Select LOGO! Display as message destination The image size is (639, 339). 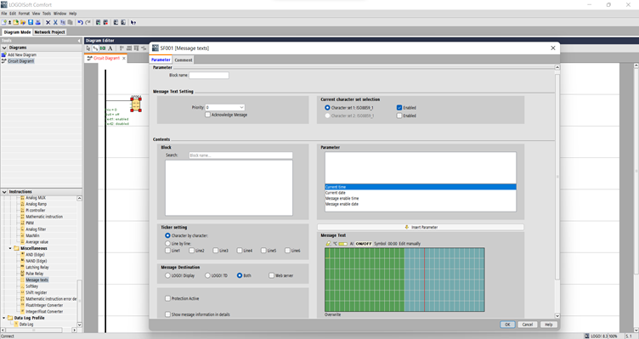pos(167,275)
